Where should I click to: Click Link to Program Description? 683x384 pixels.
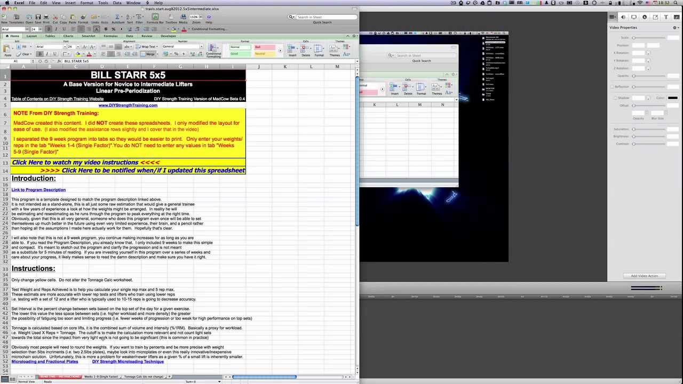38,190
